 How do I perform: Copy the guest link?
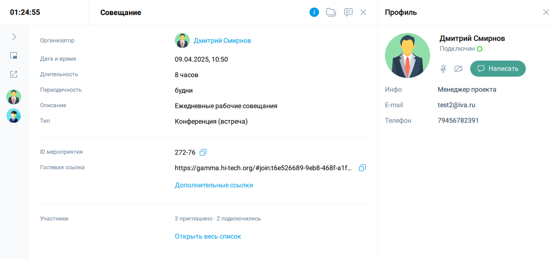[x=362, y=168]
